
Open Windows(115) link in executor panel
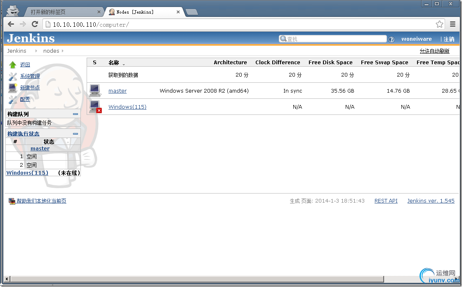pos(27,173)
